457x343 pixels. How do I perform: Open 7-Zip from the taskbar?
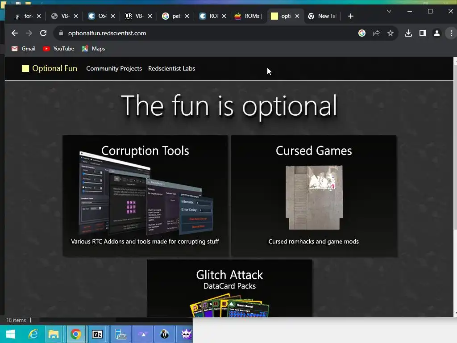97,334
